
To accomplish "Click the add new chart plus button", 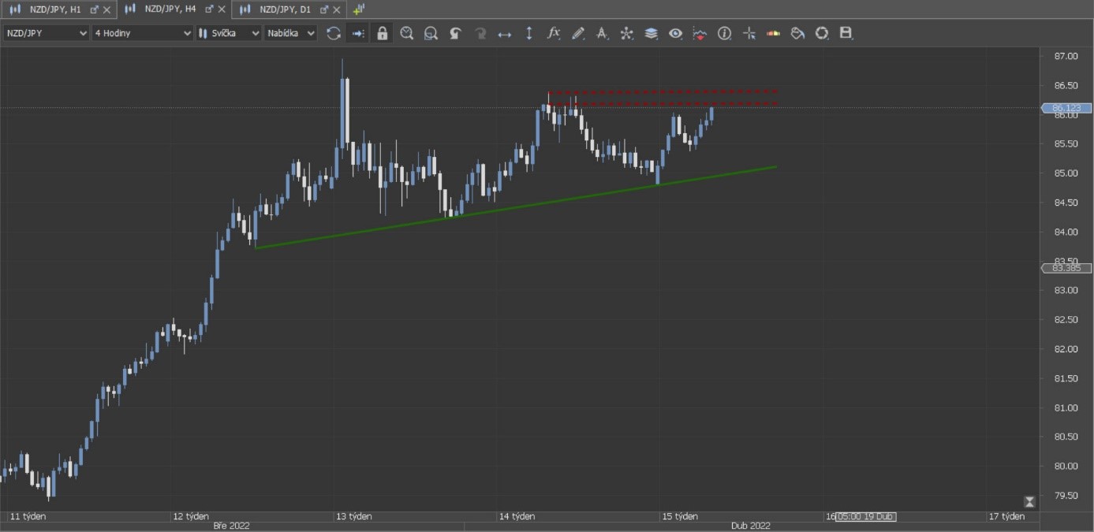I will 359,9.
